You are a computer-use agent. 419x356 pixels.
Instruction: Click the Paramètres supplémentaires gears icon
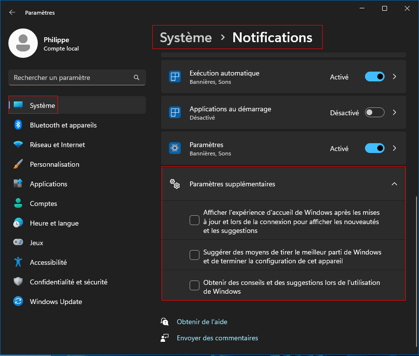pyautogui.click(x=175, y=184)
